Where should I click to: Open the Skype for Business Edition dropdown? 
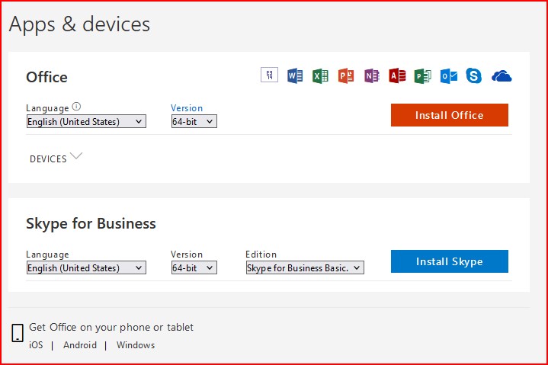pos(304,267)
